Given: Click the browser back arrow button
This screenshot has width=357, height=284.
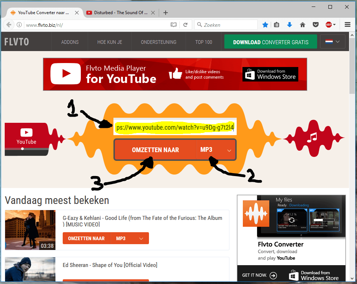Looking at the screenshot, I should click(9, 25).
